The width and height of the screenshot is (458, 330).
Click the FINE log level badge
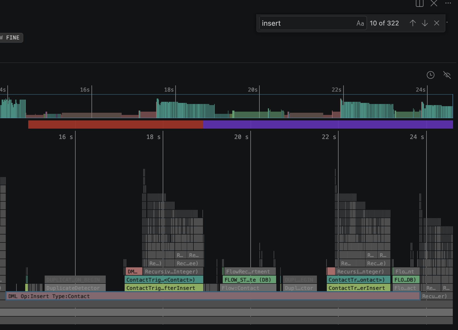pos(11,38)
